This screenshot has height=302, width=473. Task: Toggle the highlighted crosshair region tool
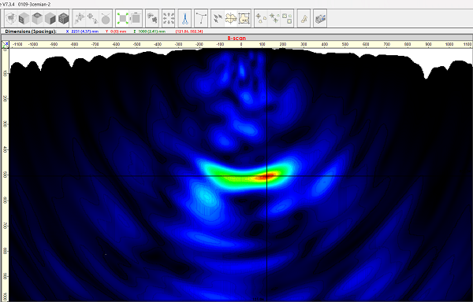(x=231, y=19)
